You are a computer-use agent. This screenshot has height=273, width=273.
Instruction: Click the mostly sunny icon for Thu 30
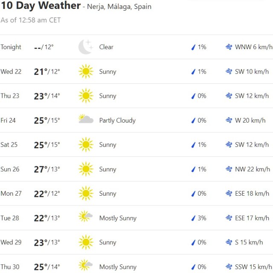[x=86, y=266]
